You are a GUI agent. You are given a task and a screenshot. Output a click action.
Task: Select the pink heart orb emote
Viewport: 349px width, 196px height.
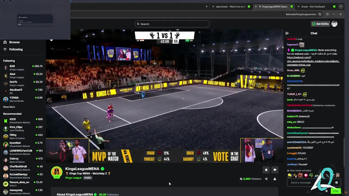point(306,175)
